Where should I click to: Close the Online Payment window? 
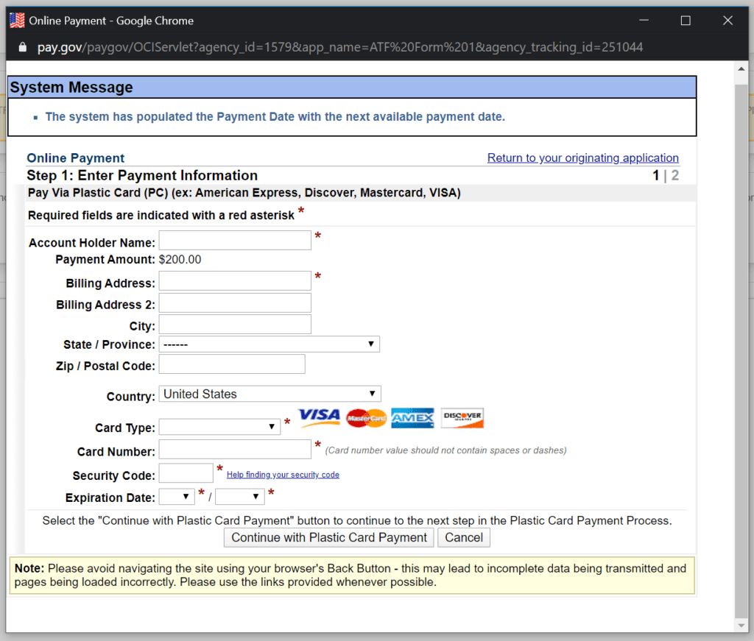pos(728,21)
